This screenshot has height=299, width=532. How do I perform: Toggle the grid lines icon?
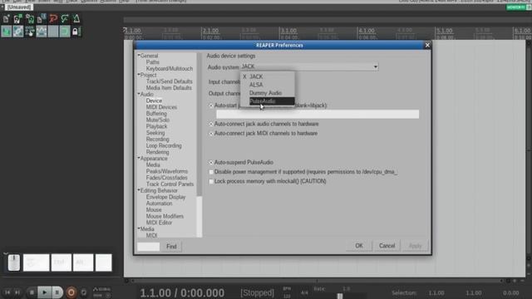[x=53, y=32]
